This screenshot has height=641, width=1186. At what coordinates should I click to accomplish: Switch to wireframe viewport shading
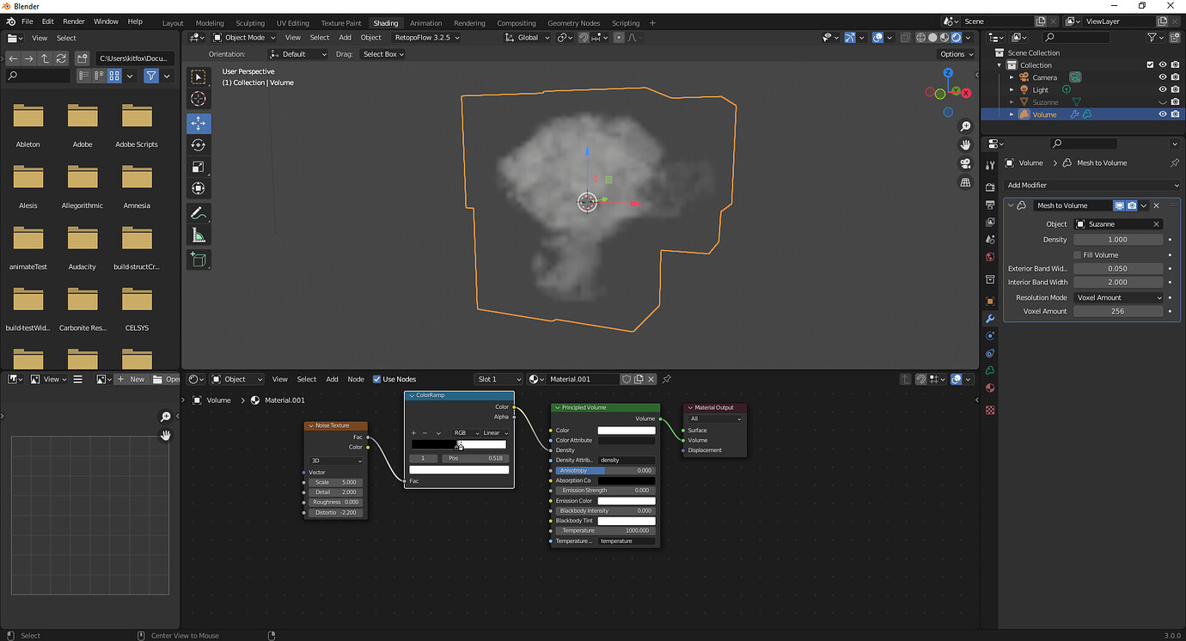pyautogui.click(x=920, y=38)
